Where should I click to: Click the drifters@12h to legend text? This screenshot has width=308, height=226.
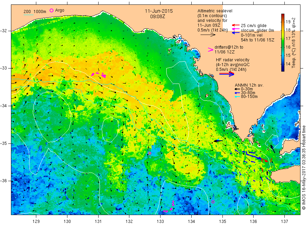229,47
